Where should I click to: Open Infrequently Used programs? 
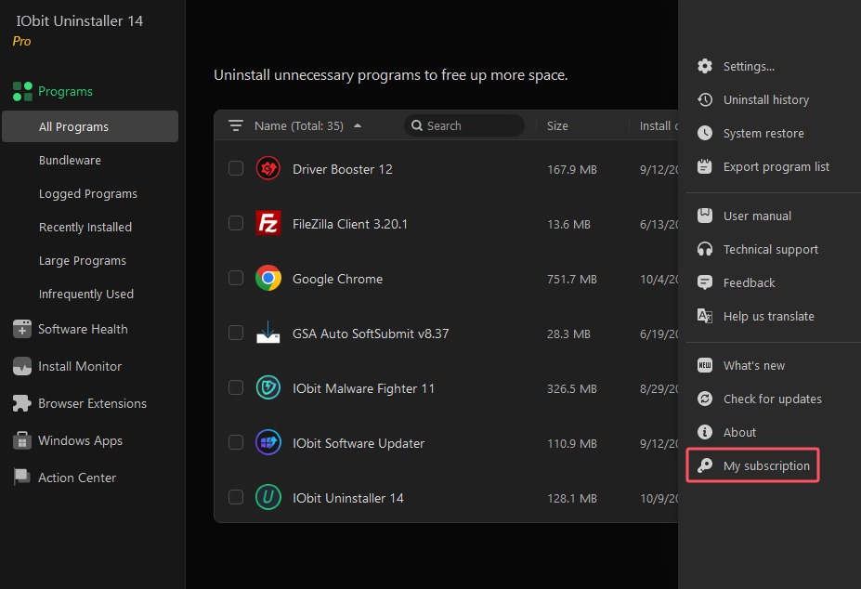pyautogui.click(x=86, y=294)
